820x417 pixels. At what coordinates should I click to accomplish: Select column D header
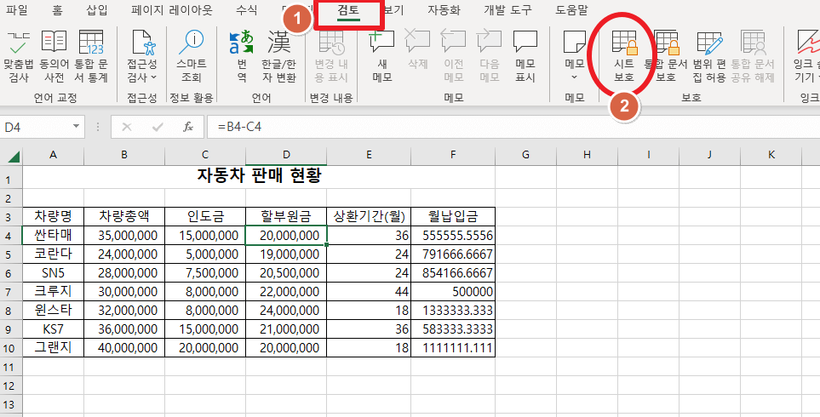[x=286, y=155]
